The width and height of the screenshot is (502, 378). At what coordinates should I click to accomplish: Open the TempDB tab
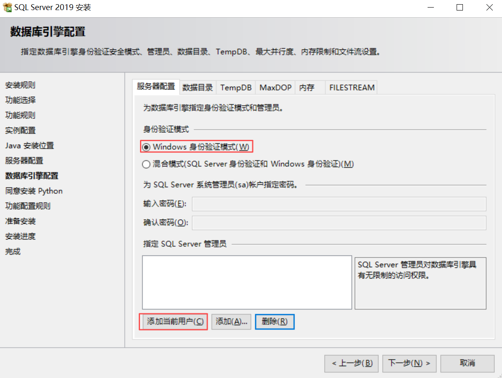[235, 88]
